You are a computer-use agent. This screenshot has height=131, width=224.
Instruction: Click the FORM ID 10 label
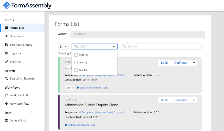point(71,100)
